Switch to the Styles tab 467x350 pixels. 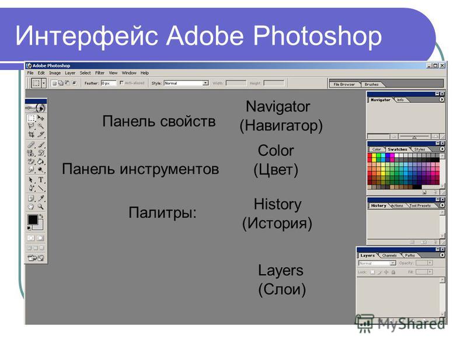420,149
